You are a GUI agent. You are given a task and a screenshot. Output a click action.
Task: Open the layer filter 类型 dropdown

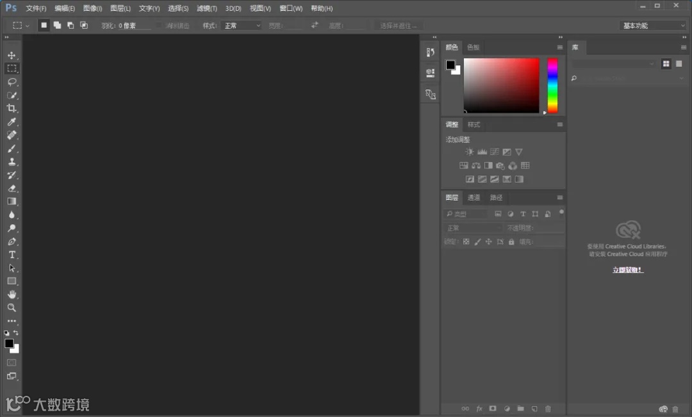click(466, 214)
